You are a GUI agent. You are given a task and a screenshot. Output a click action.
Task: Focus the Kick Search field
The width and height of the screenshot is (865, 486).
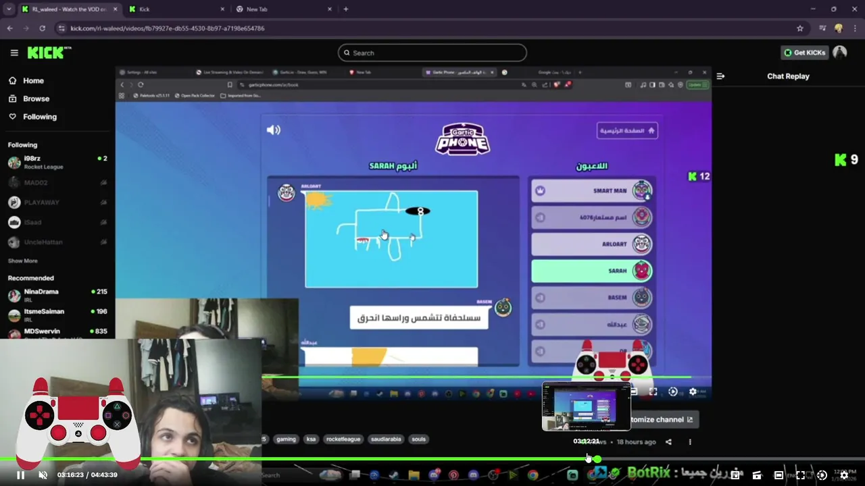pyautogui.click(x=432, y=53)
